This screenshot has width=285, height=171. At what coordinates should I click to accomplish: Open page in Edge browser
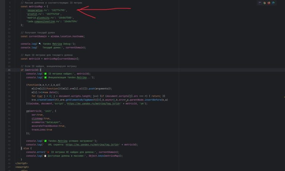(273, 3)
